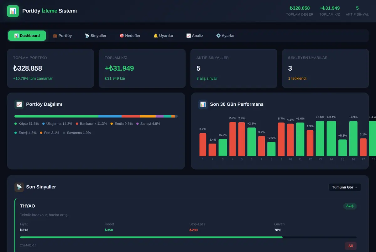Viewport: 376px width, 252px height.
Task: Click the Toplam Portföy card value ₺328.858
Action: [x=28, y=68]
